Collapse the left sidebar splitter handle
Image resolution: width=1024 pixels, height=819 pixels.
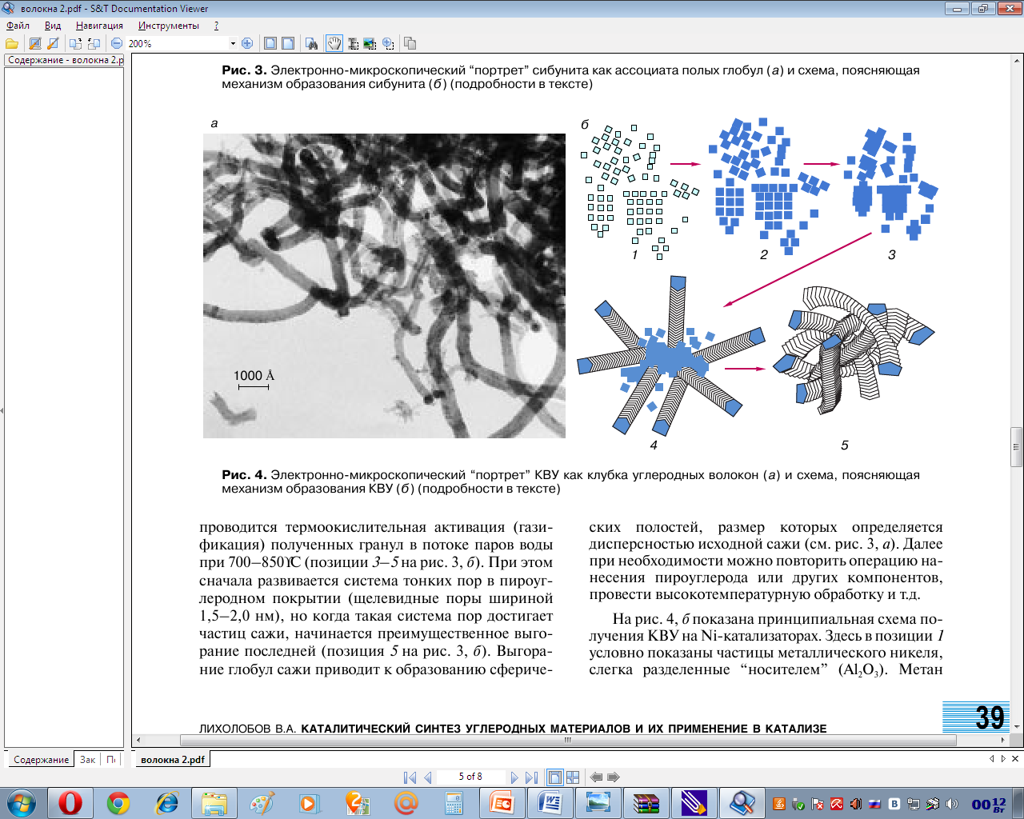pos(2,409)
